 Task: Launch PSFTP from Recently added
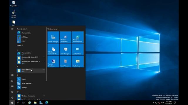pyautogui.click(x=31, y=41)
